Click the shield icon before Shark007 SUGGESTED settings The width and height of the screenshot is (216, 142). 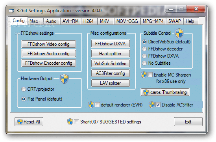click(x=70, y=122)
